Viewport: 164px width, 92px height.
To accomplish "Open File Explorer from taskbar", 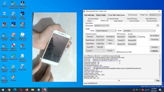I will 33,90.
